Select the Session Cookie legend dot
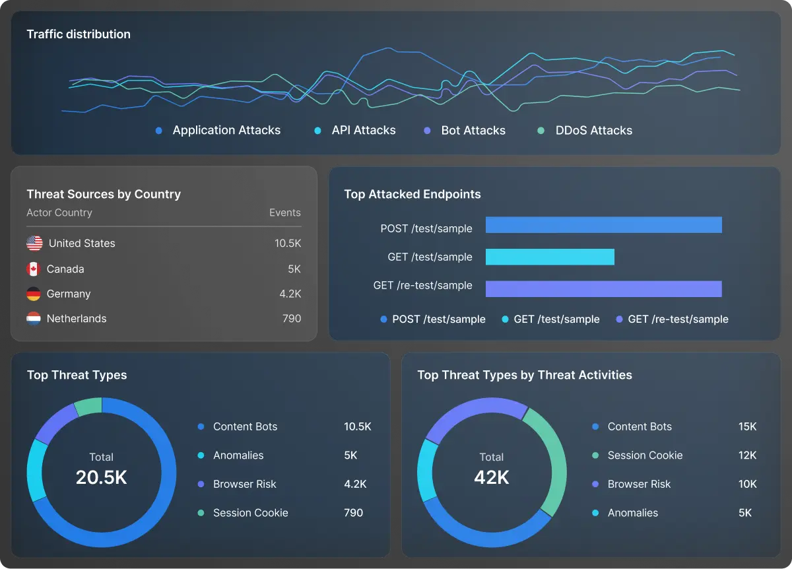 pos(200,513)
